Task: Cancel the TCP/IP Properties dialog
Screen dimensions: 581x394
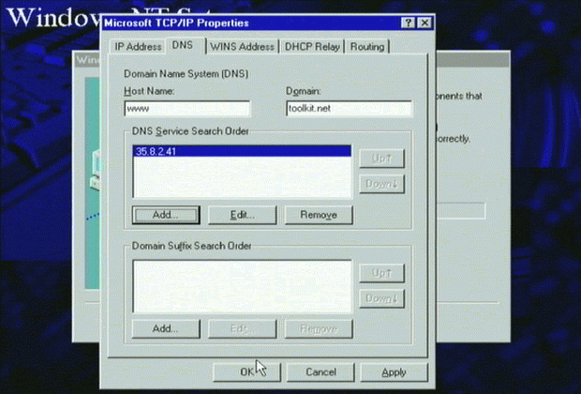Action: coord(320,372)
